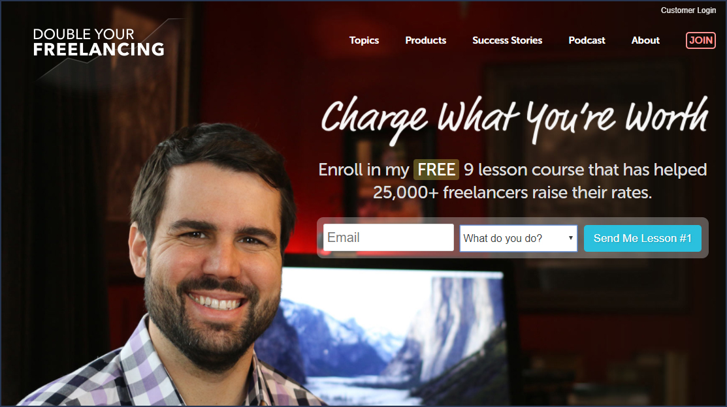Click the smiling man's face photo
This screenshot has height=407, width=727.
[211, 260]
